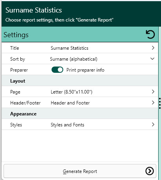Screen dimensions: 161x180
Task: Expand the Header/Footer setting chevron
Action: click(x=153, y=103)
